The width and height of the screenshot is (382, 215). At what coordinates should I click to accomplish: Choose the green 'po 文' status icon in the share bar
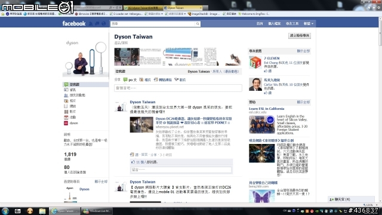pos(125,79)
